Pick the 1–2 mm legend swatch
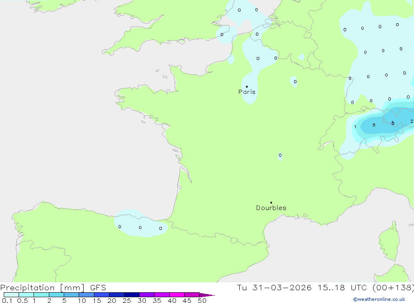Viewport: 414px width, 303px height. [41, 295]
